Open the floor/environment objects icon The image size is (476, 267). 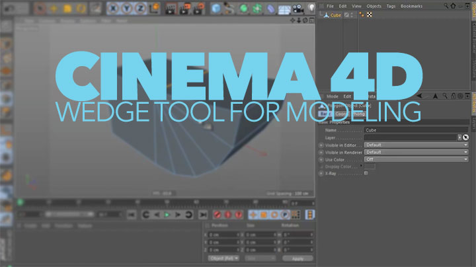[284, 9]
